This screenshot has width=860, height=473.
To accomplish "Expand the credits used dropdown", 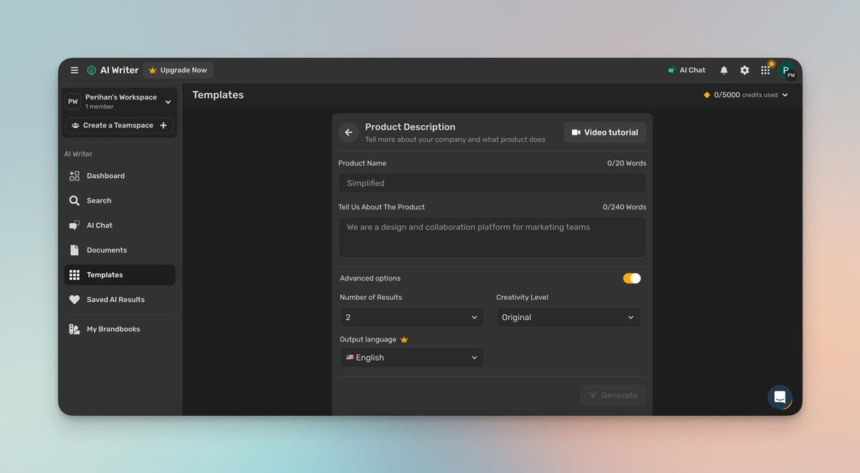I will pyautogui.click(x=786, y=94).
